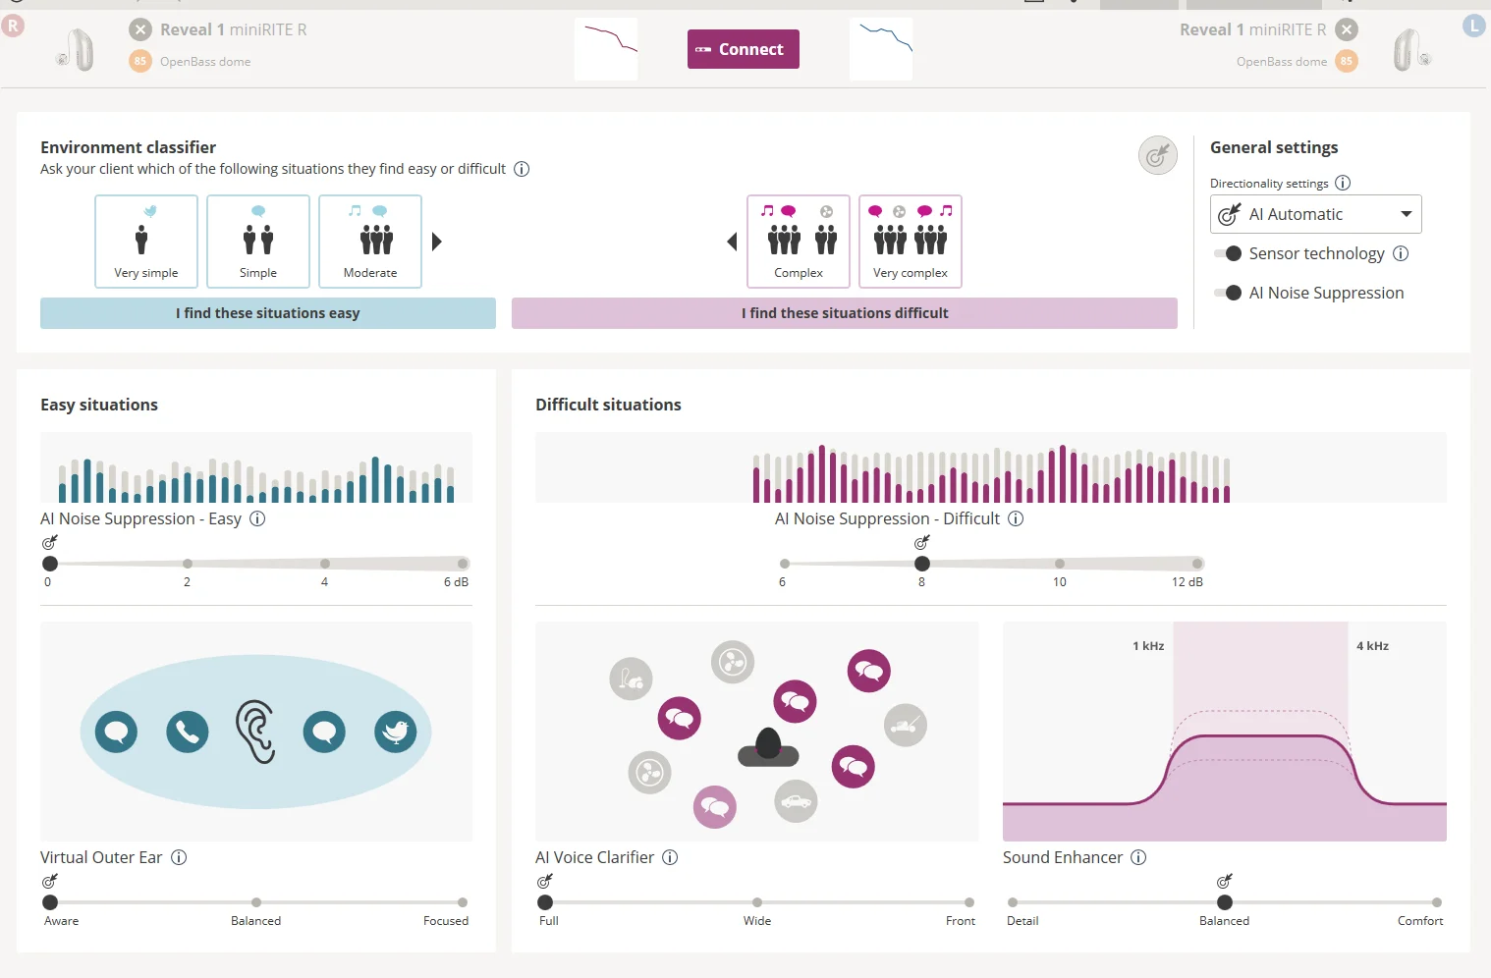This screenshot has width=1491, height=978.
Task: Remove the left ear Reveal 1 miniRITE R
Action: coord(1348,29)
